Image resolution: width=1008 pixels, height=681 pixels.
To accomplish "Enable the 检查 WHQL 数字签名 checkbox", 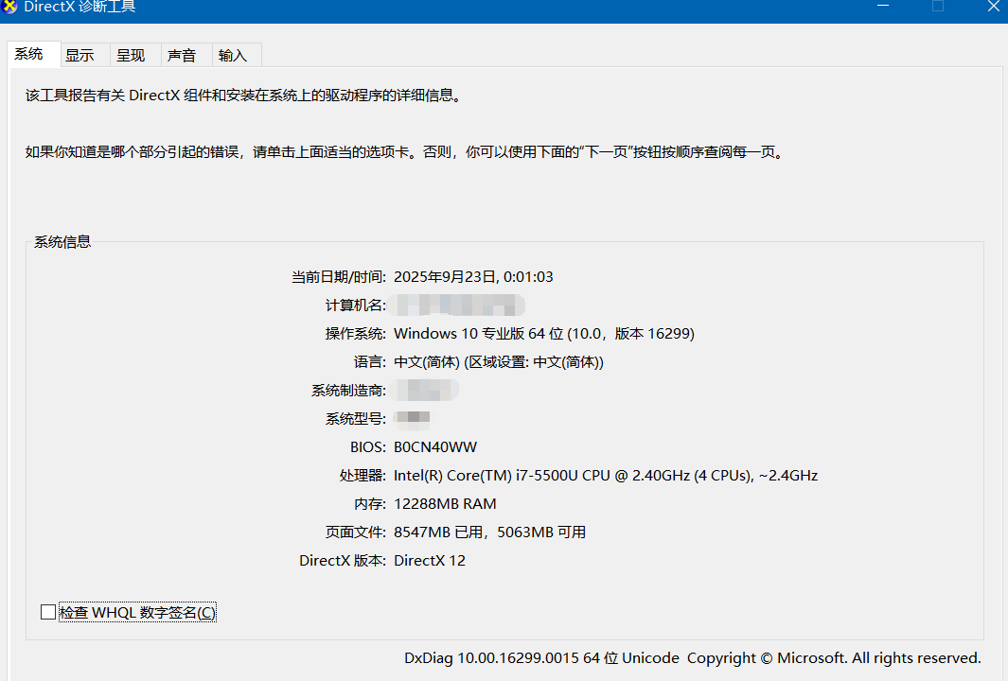I will [x=47, y=611].
